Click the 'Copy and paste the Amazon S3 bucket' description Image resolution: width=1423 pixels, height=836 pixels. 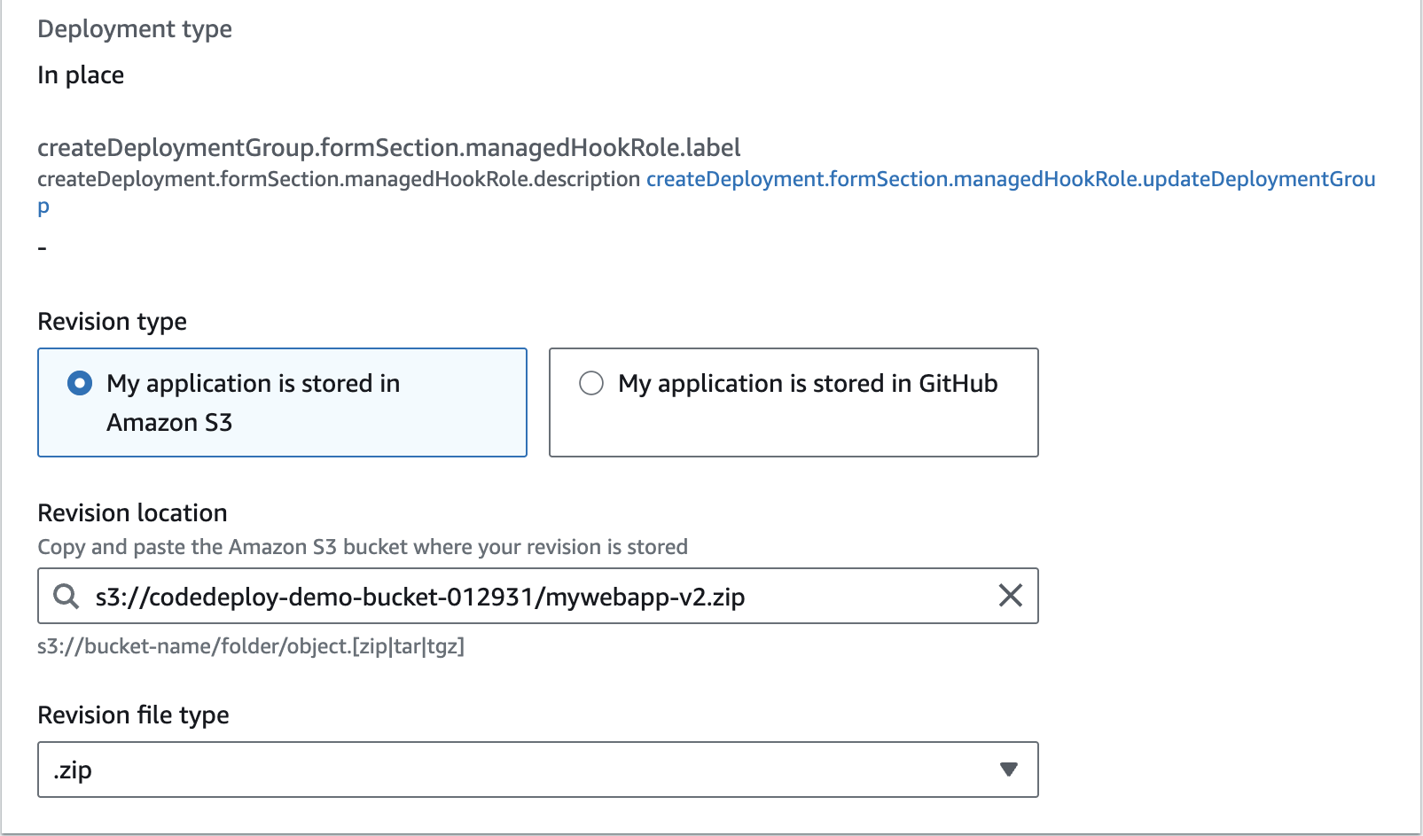[362, 546]
